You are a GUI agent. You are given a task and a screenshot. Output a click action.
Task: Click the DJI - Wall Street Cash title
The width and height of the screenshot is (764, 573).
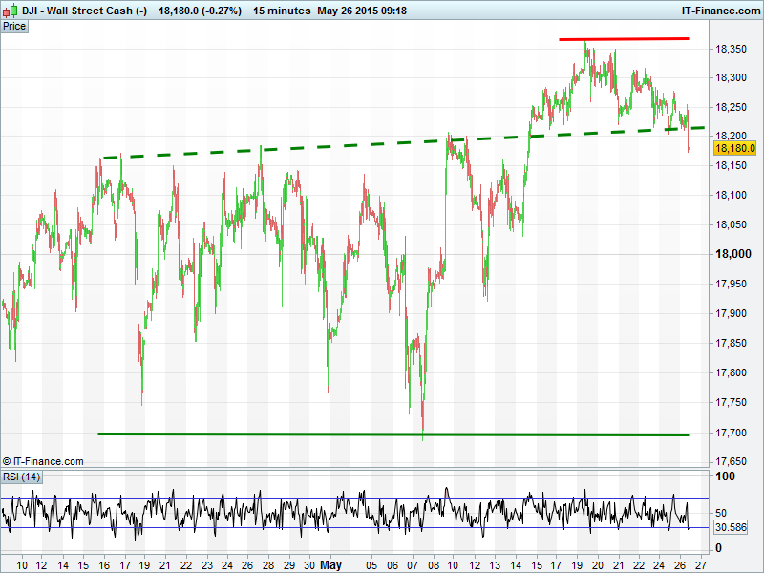pyautogui.click(x=85, y=11)
